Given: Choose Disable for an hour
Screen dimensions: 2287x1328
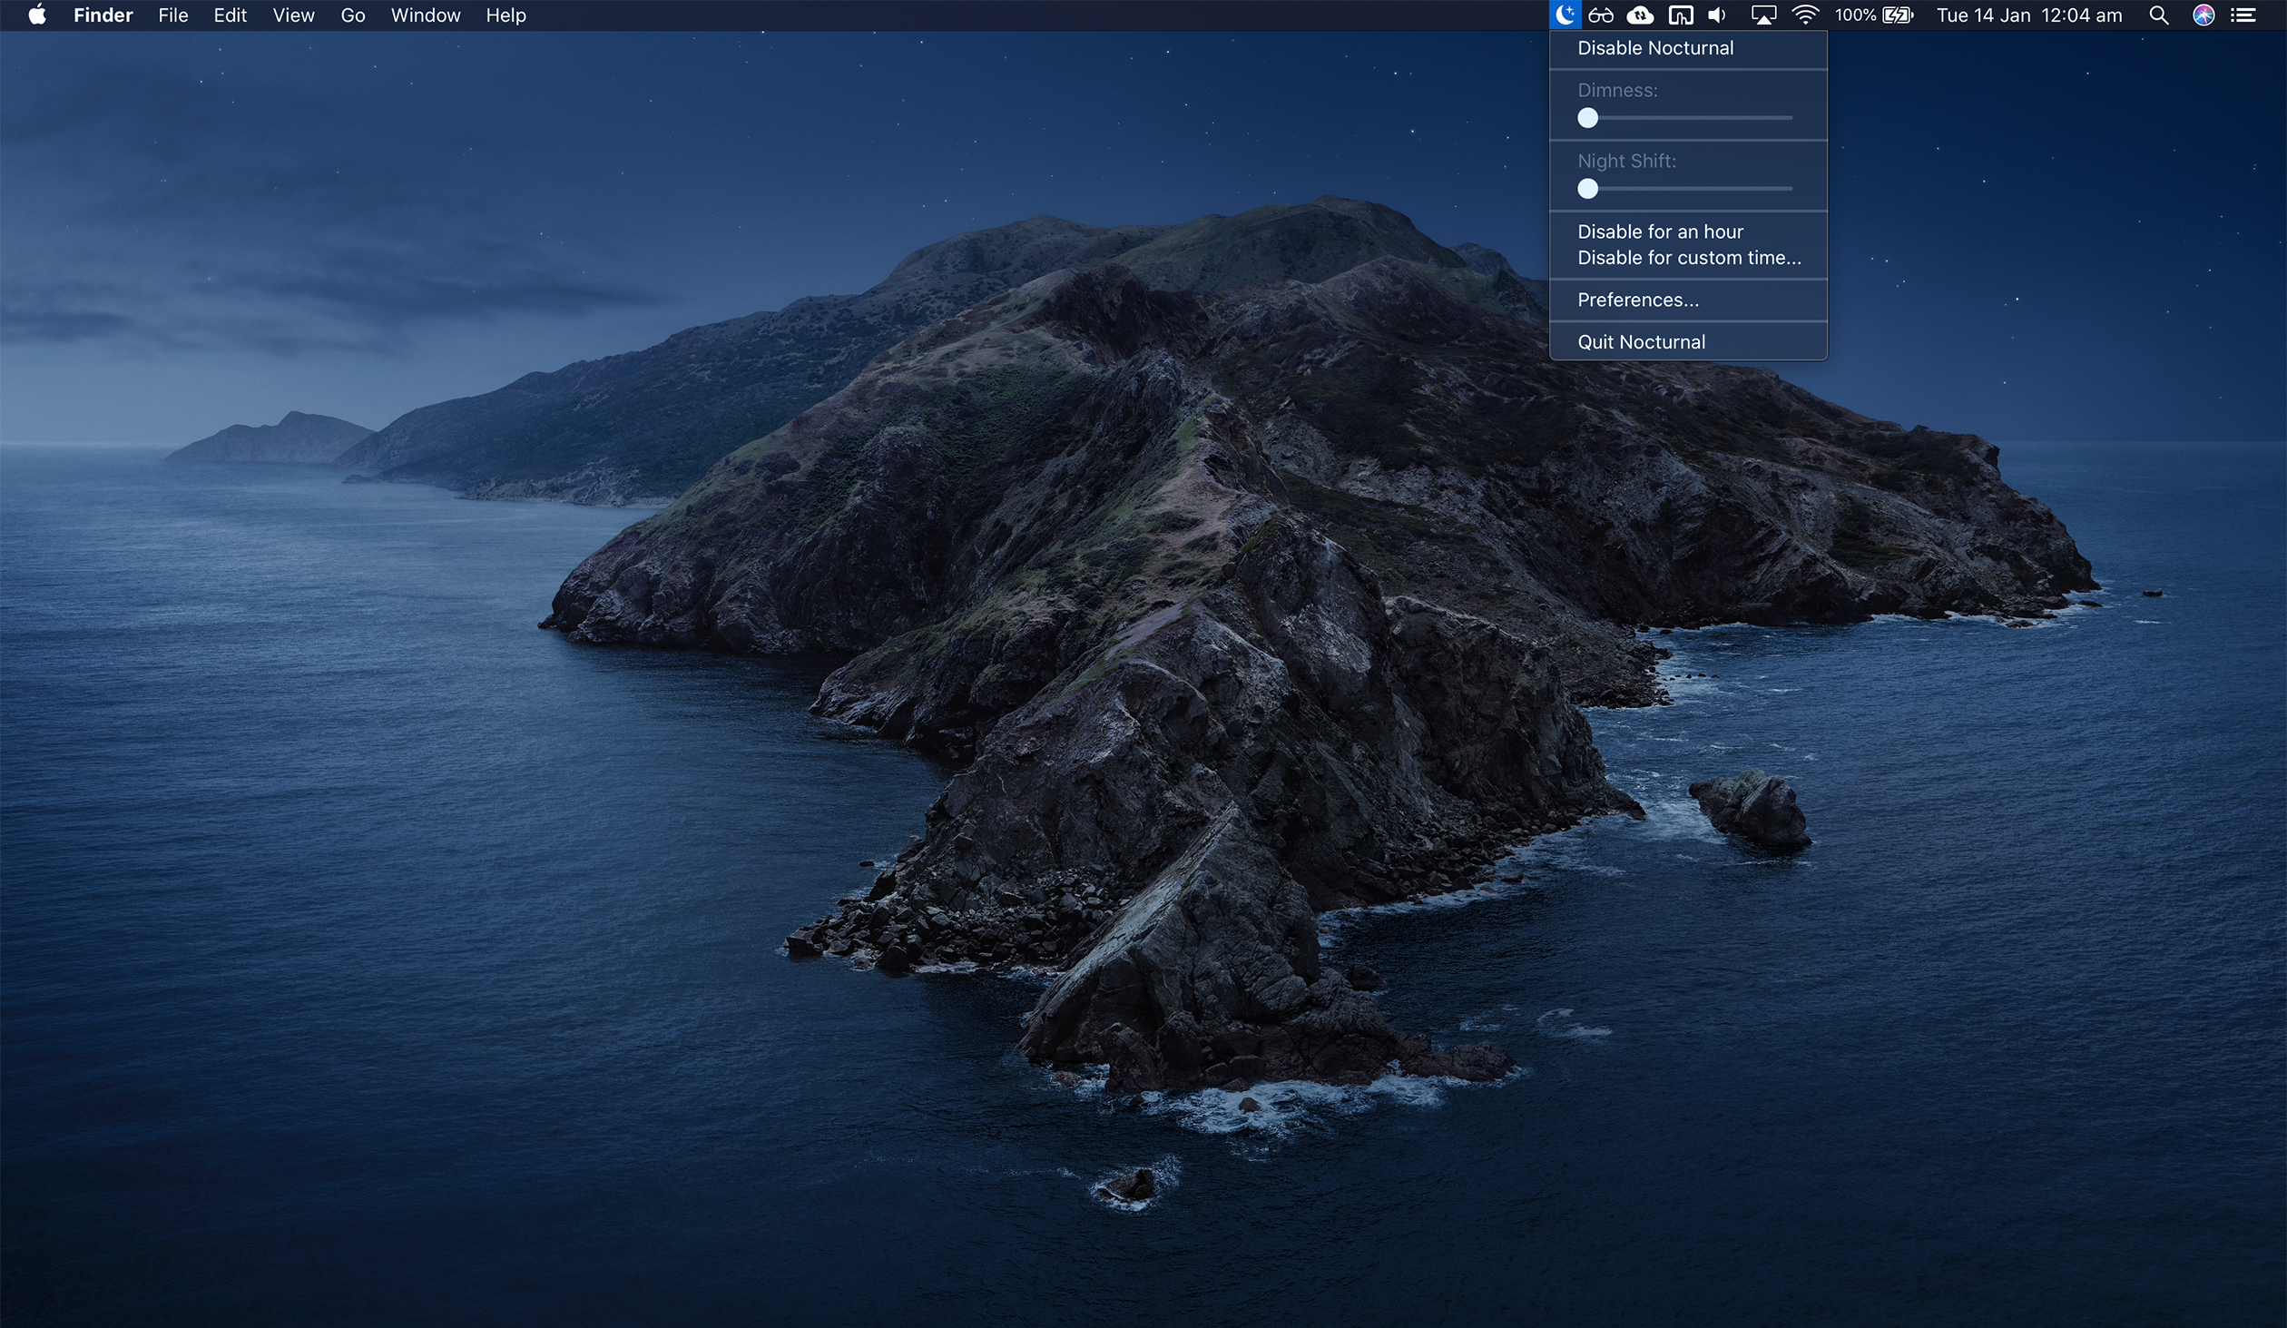Looking at the screenshot, I should click(1660, 231).
